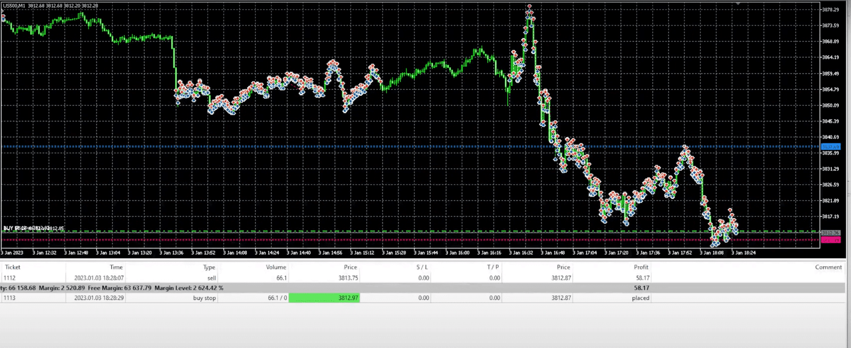Click the gray current price label 3812.36
851x348 pixels.
click(x=830, y=233)
